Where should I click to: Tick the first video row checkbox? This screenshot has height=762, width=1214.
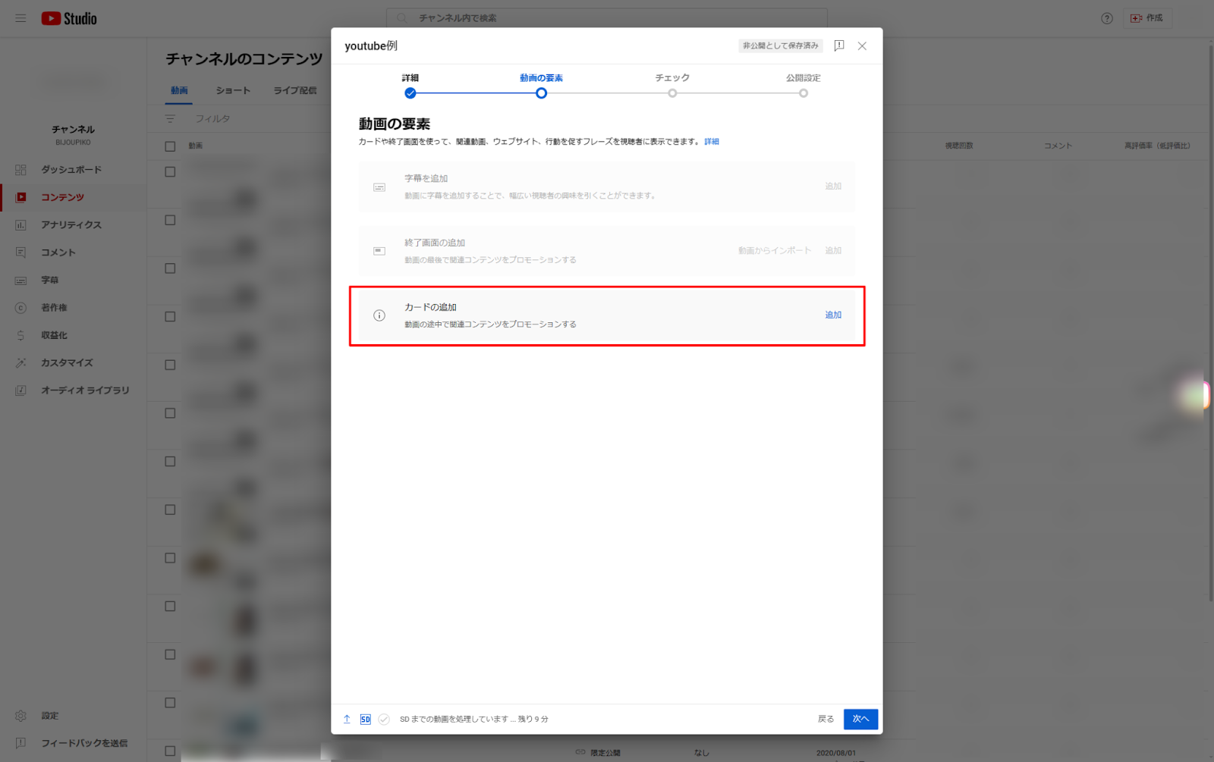[x=170, y=172]
